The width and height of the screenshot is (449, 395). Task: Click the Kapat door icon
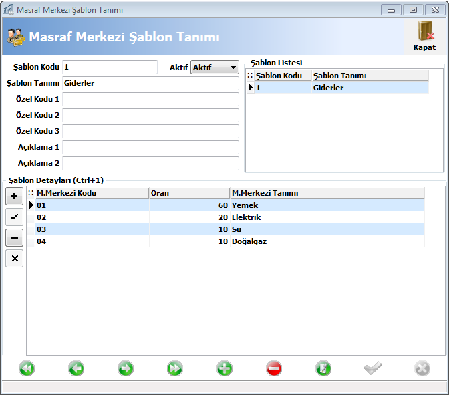click(x=425, y=31)
